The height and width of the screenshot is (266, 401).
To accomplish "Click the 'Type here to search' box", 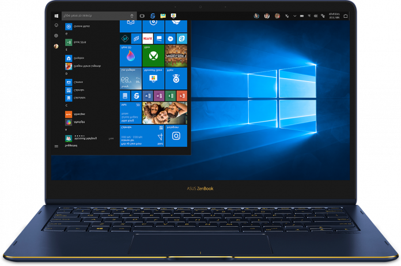I will 99,16.
